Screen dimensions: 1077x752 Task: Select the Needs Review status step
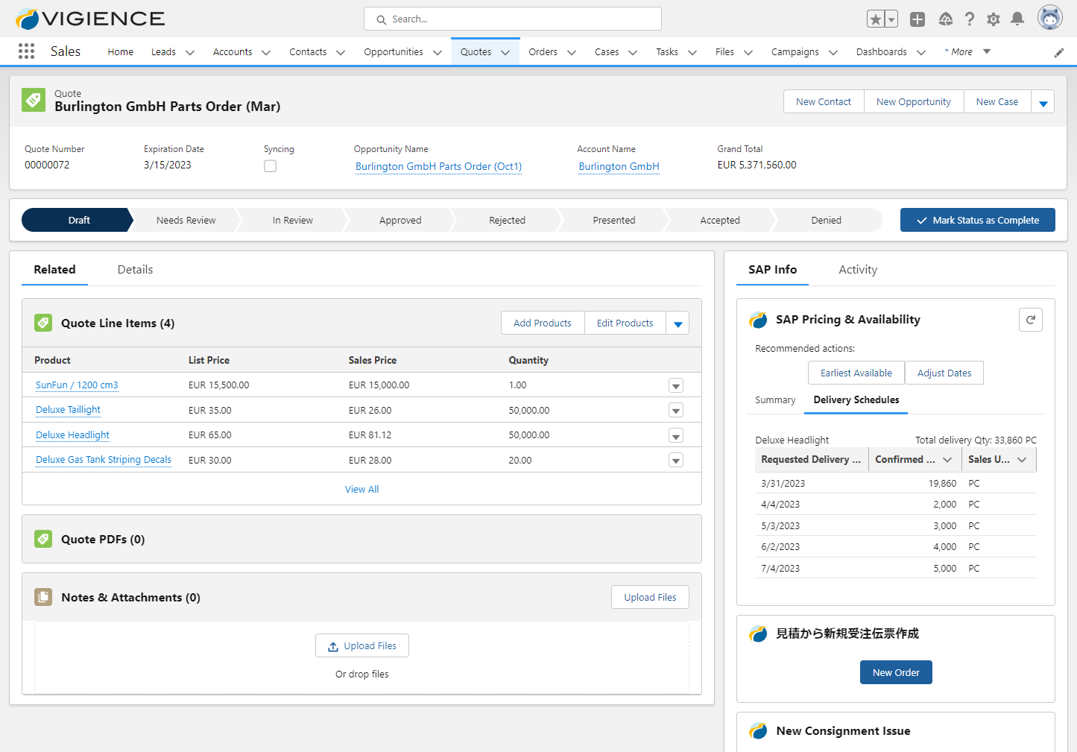(x=186, y=220)
